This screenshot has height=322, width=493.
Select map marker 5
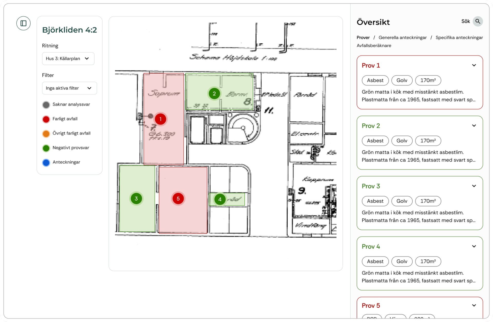pos(178,199)
